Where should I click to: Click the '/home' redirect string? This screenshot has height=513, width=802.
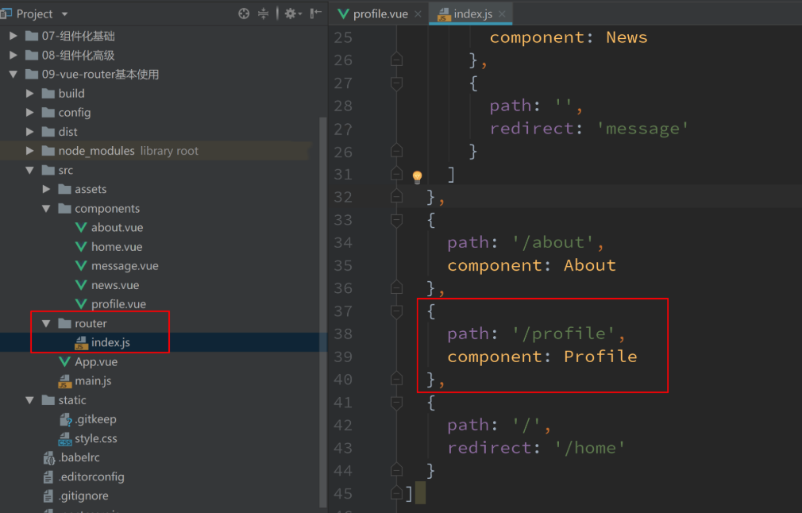[x=590, y=448]
